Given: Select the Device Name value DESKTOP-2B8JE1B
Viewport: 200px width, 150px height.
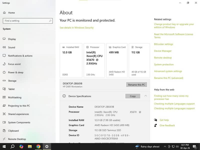Looking at the screenshot, I should (104, 107).
